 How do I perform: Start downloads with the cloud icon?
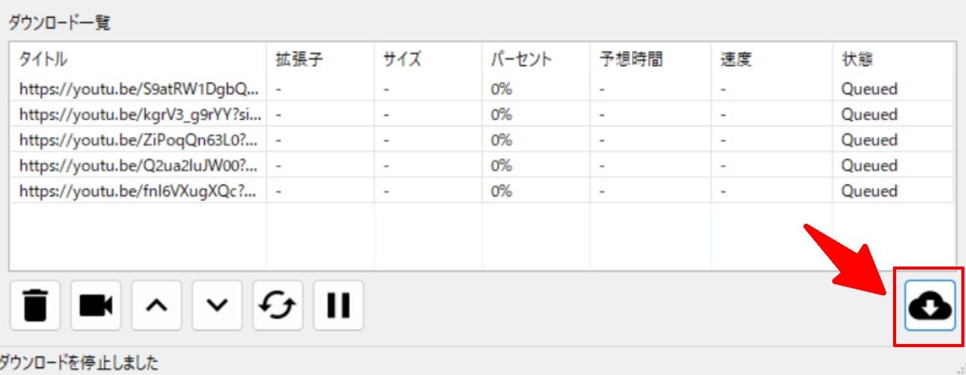pyautogui.click(x=930, y=306)
